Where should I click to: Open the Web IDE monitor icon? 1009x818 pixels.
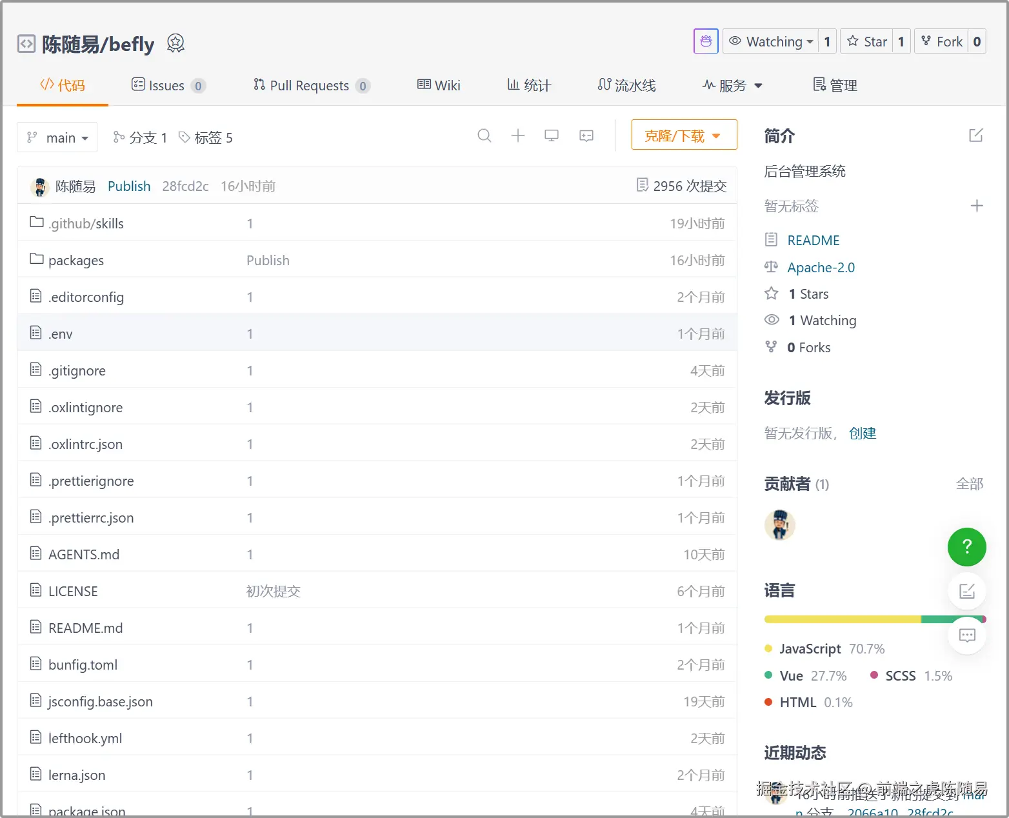coord(552,135)
